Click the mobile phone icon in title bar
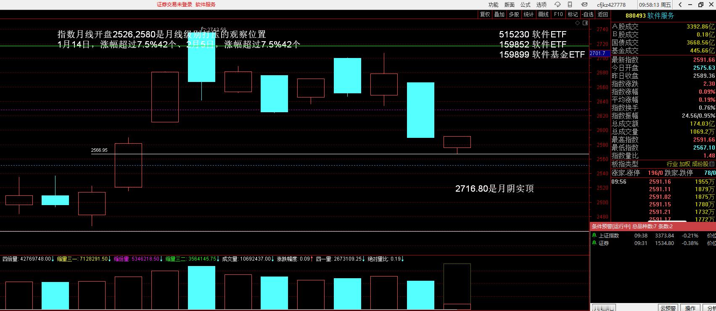This screenshot has width=716, height=311. click(x=570, y=5)
